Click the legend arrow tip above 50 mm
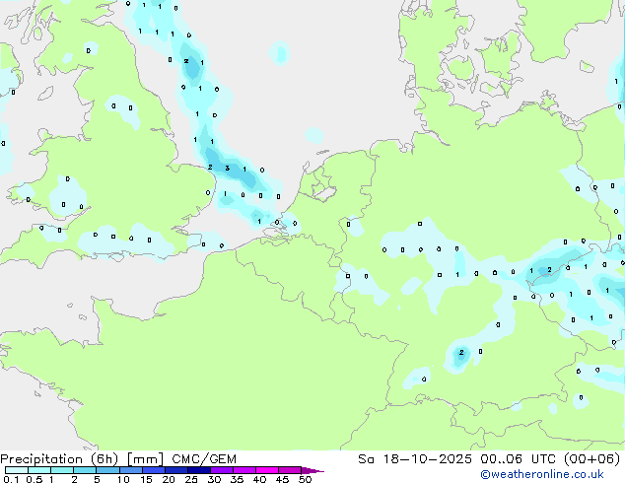The image size is (625, 483). coord(312,470)
